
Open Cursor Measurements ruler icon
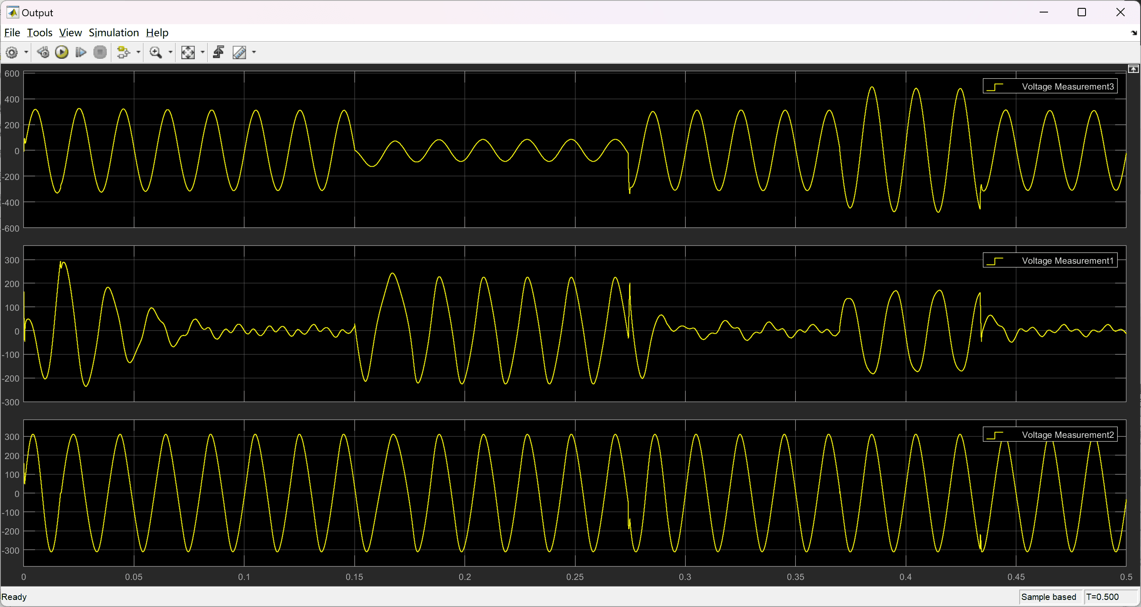click(x=239, y=52)
